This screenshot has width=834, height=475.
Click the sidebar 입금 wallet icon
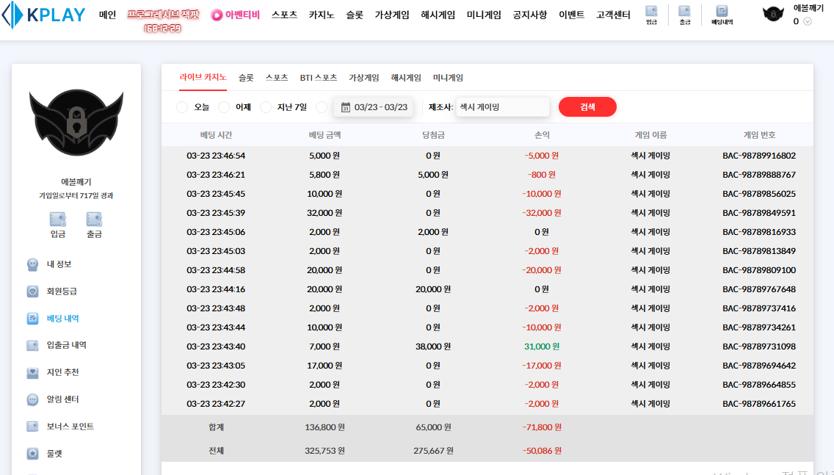pyautogui.click(x=58, y=220)
